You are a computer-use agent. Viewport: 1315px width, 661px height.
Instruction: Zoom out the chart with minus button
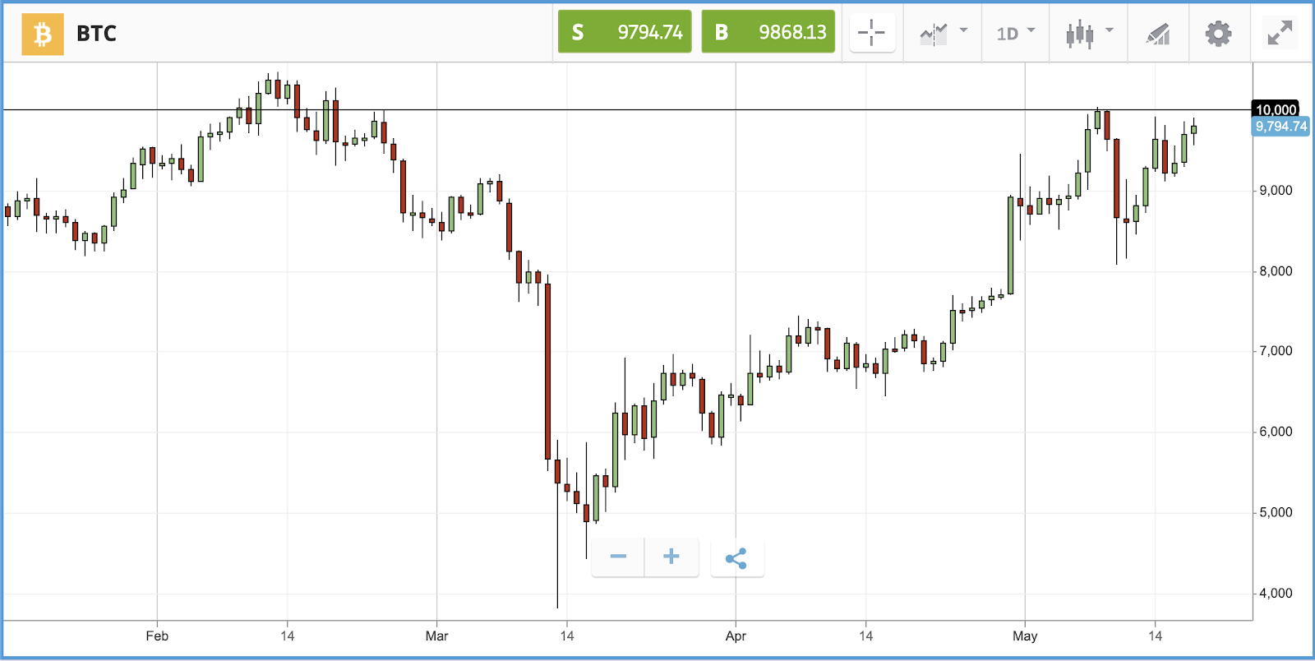(618, 557)
